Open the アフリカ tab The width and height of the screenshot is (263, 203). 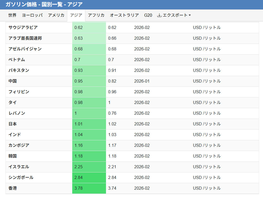tap(96, 15)
